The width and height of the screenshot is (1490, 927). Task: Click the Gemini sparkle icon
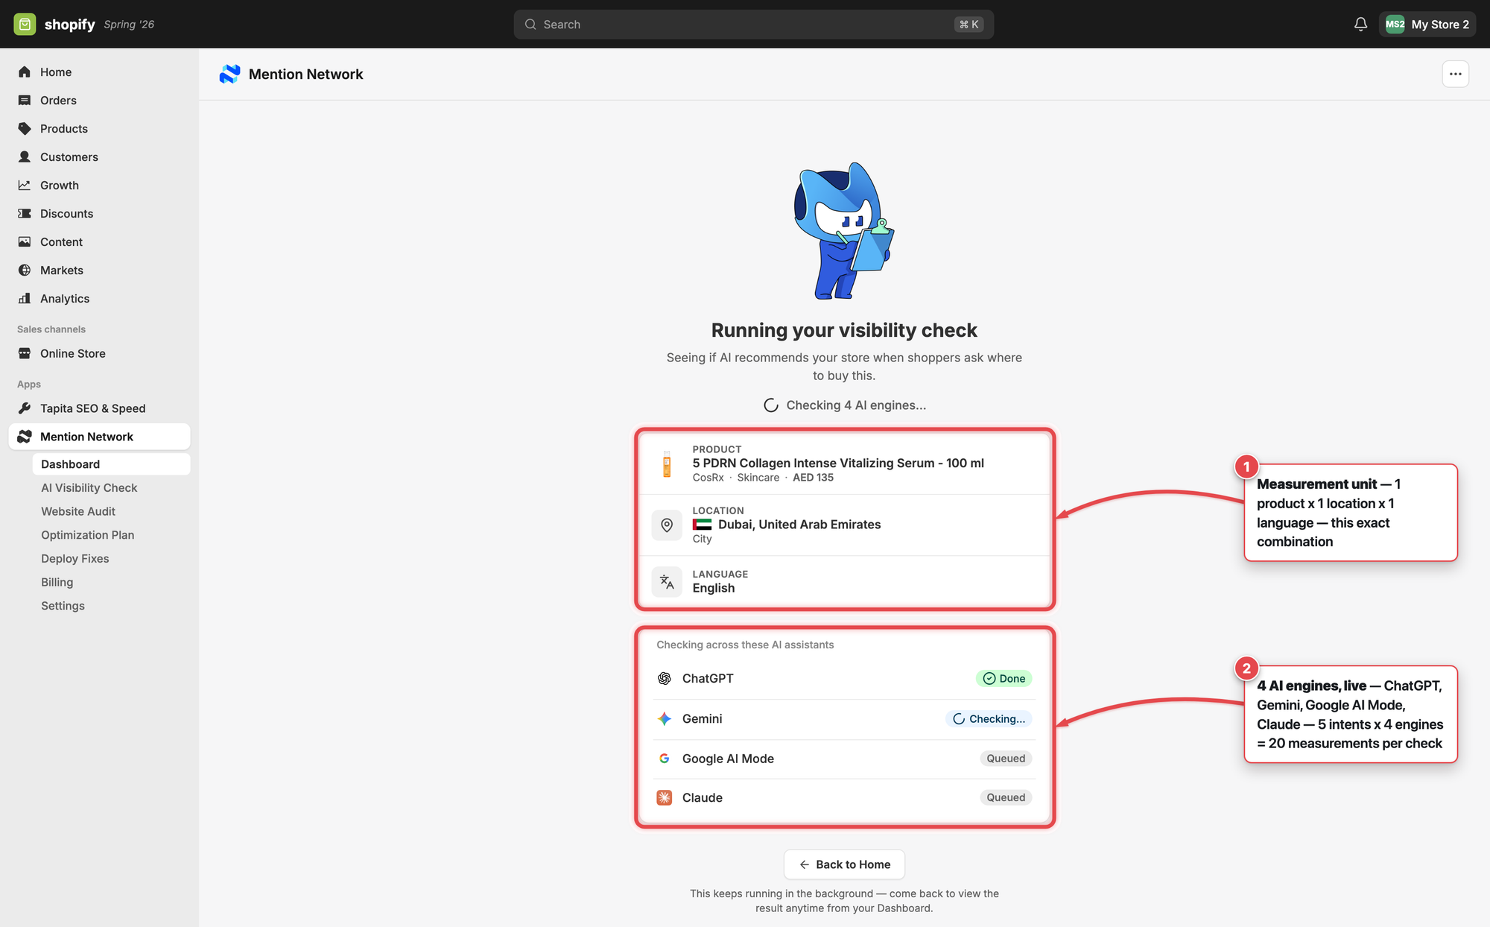[664, 718]
